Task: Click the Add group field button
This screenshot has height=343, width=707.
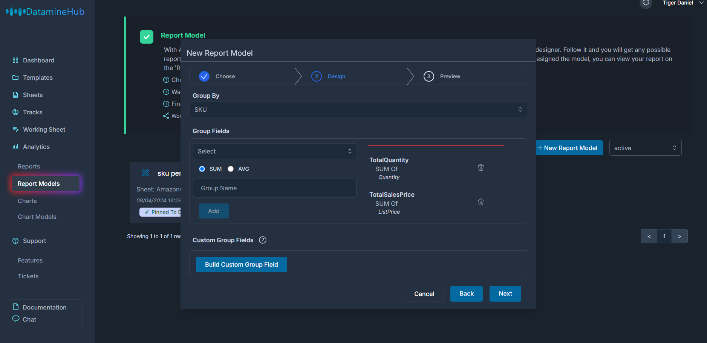Action: 214,211
